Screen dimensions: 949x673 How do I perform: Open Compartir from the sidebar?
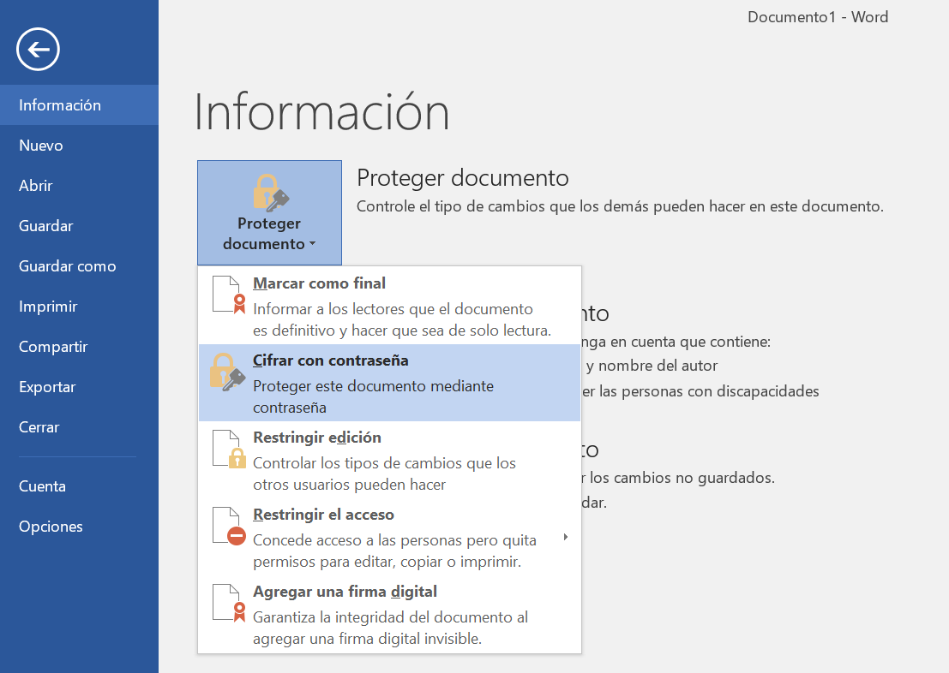point(53,347)
